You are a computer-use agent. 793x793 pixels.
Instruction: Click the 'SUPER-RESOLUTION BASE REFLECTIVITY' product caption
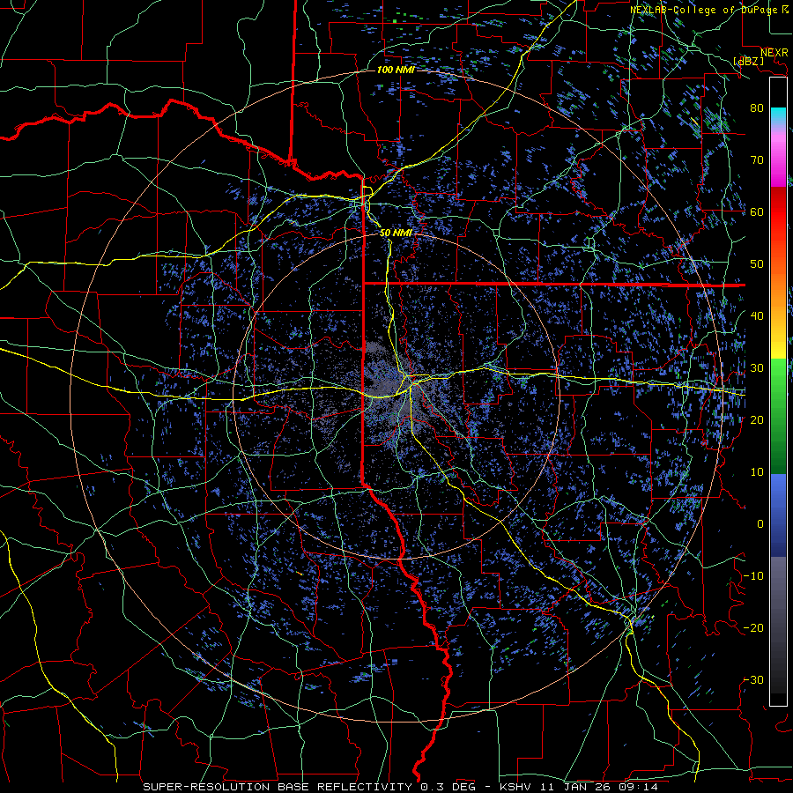[278, 787]
